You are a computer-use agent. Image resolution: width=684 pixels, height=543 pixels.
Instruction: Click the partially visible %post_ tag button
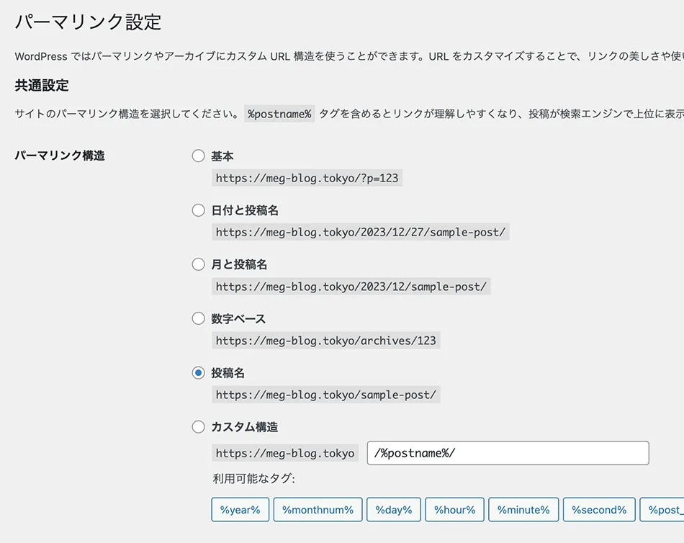[662, 509]
